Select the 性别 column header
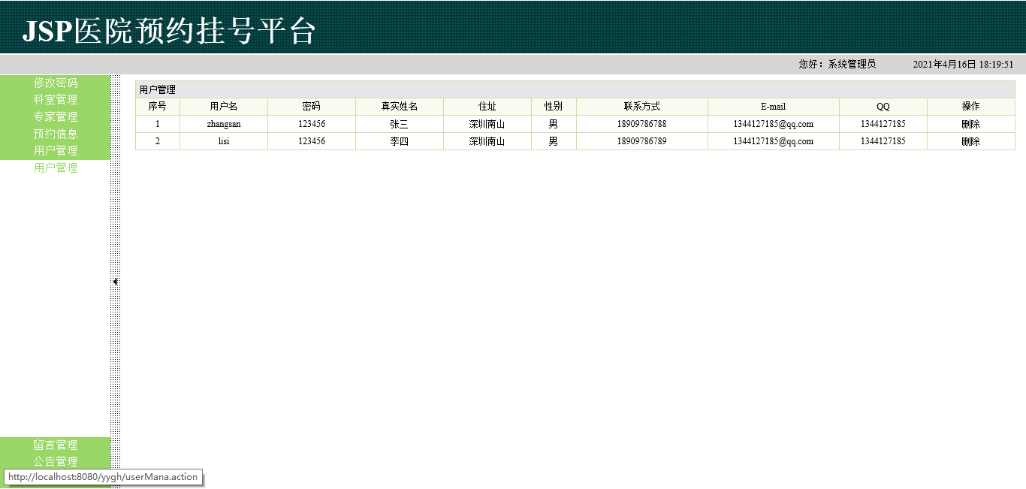This screenshot has width=1026, height=489. 554,107
